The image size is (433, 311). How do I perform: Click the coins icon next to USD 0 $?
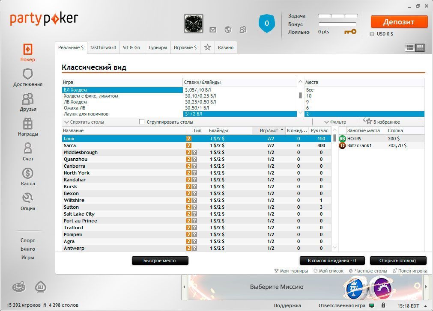click(372, 34)
